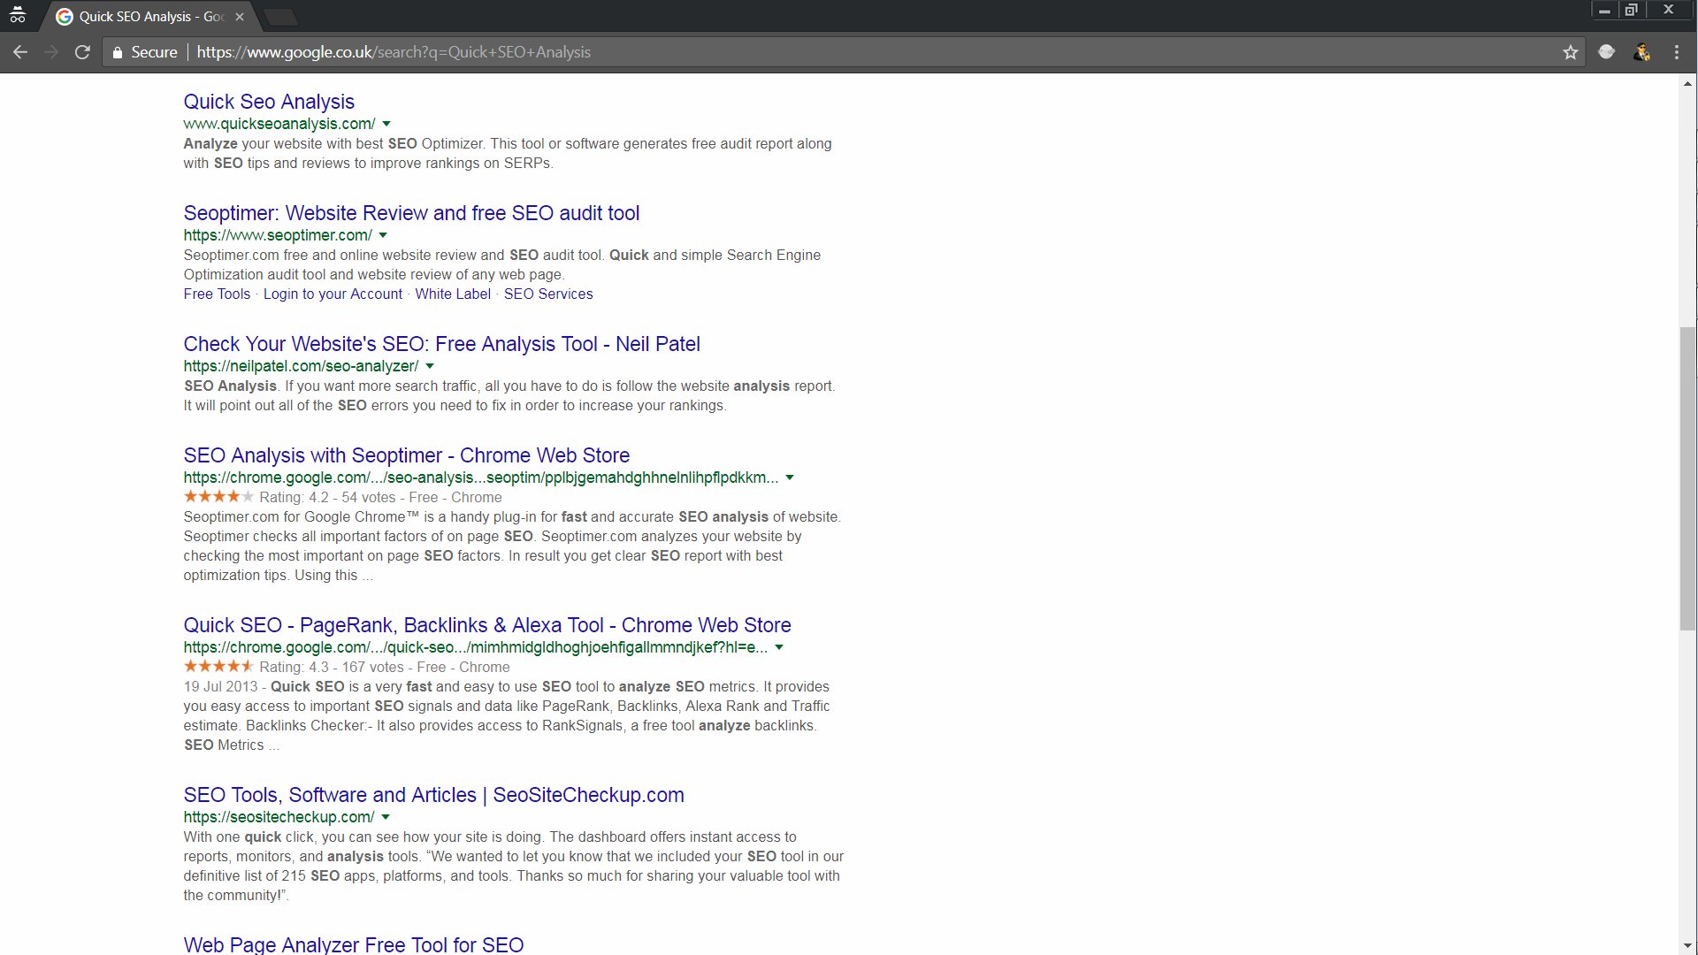Open the Quick Seo Analysis result link
The height and width of the screenshot is (955, 1698).
coord(269,102)
